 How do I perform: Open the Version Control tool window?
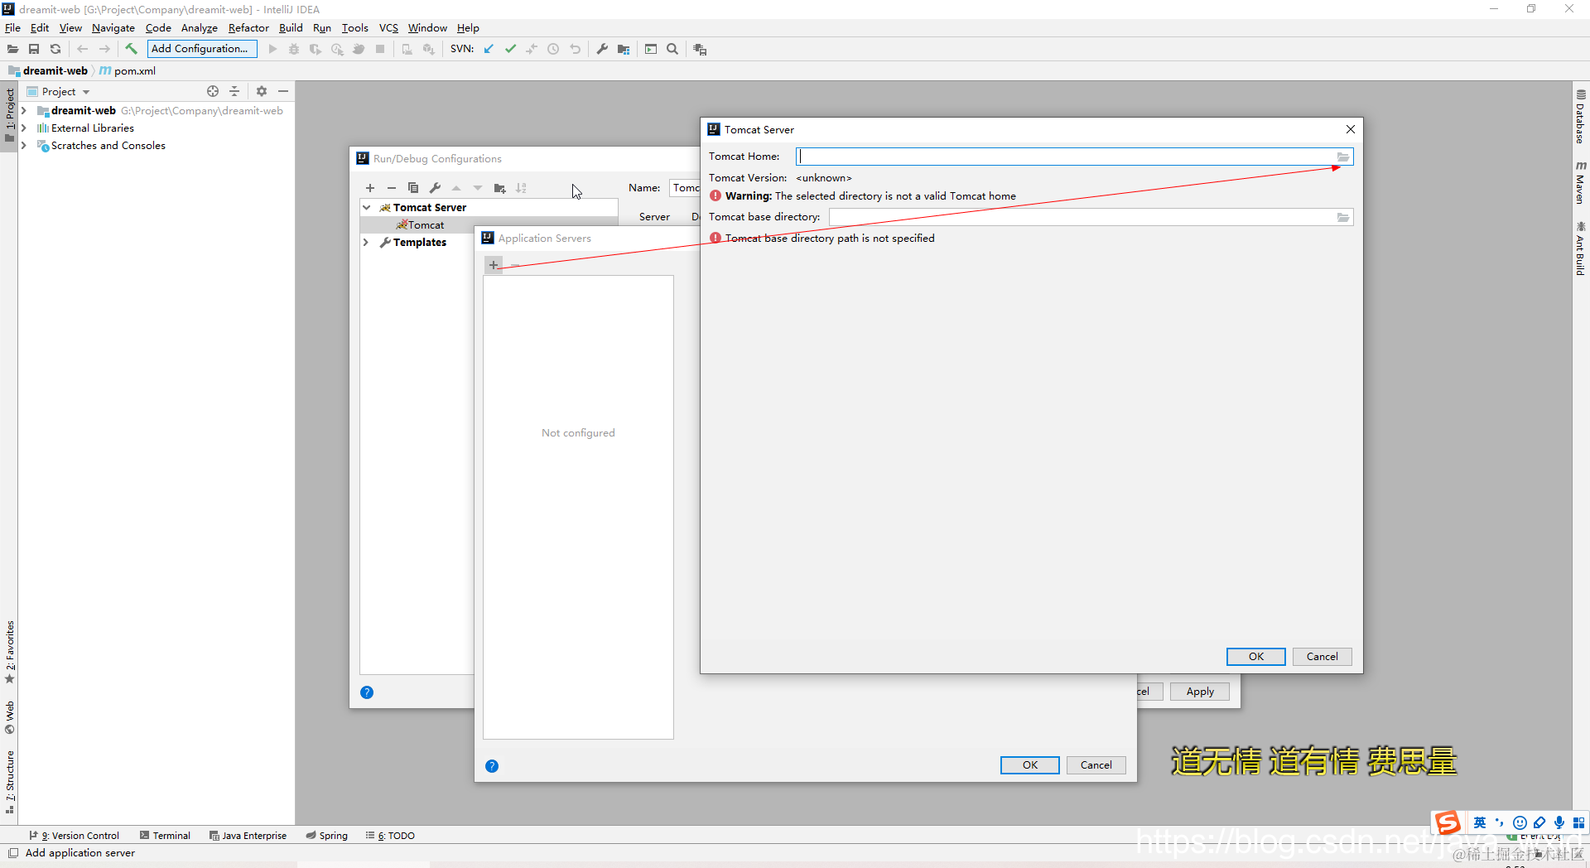click(75, 835)
